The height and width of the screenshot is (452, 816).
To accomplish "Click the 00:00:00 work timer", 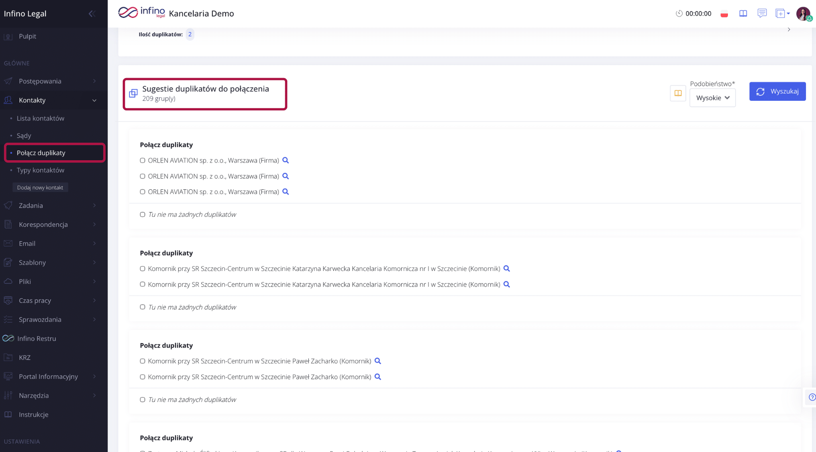I will click(x=693, y=14).
